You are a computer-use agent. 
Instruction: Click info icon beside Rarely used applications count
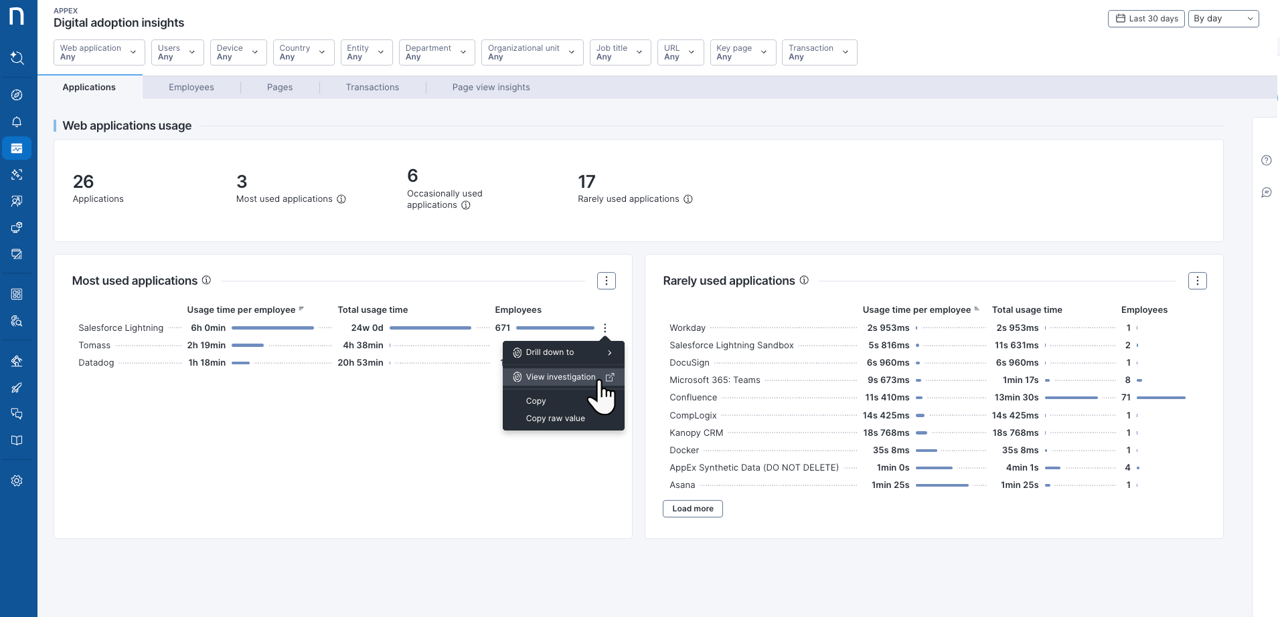[x=688, y=199]
